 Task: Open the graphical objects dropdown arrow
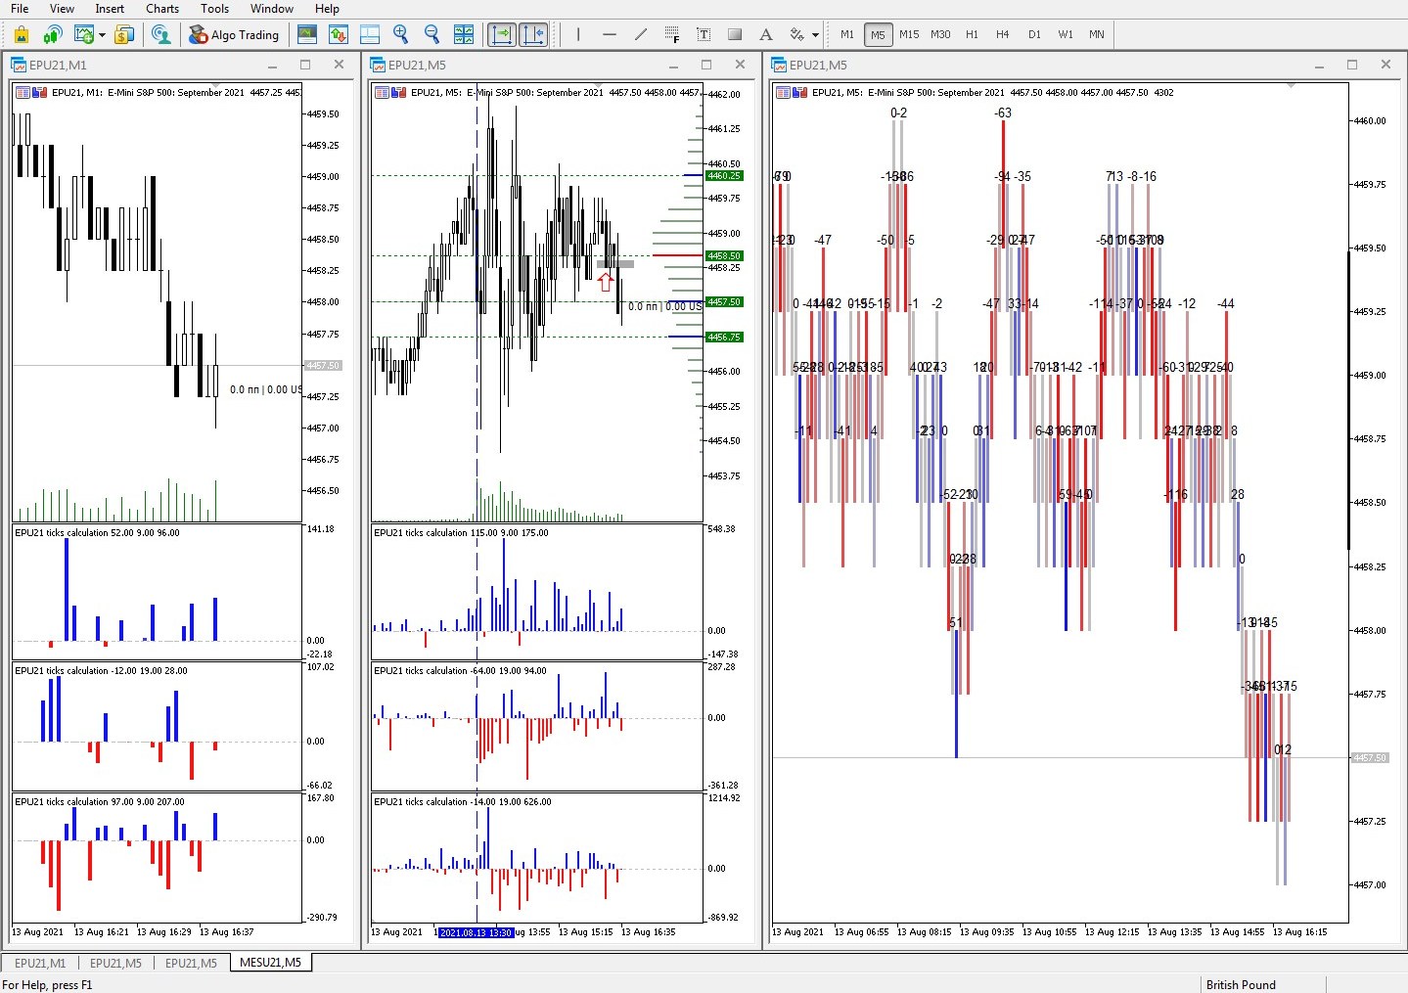pyautogui.click(x=815, y=35)
